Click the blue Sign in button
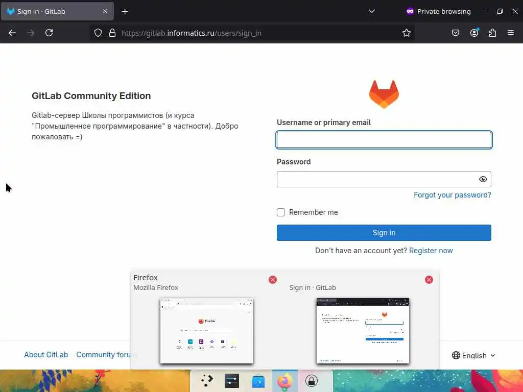Screen dimensions: 523x392 pyautogui.click(x=384, y=233)
